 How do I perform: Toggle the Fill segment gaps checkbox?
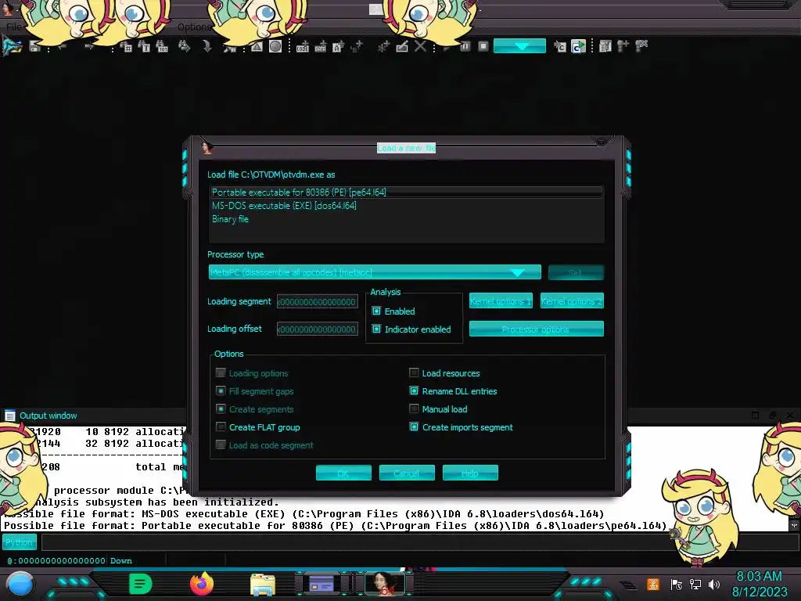(x=221, y=391)
